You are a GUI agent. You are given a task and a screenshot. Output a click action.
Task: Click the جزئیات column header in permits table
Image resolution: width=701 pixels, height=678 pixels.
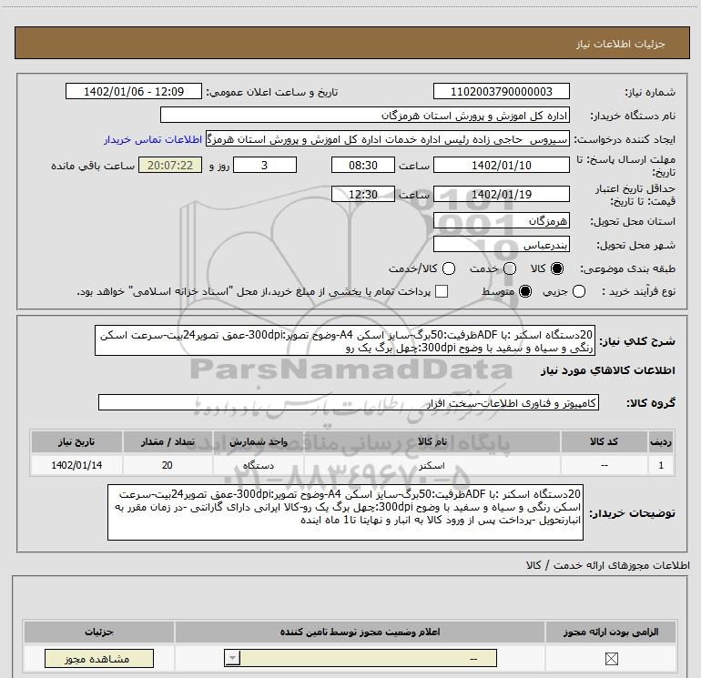(x=99, y=632)
